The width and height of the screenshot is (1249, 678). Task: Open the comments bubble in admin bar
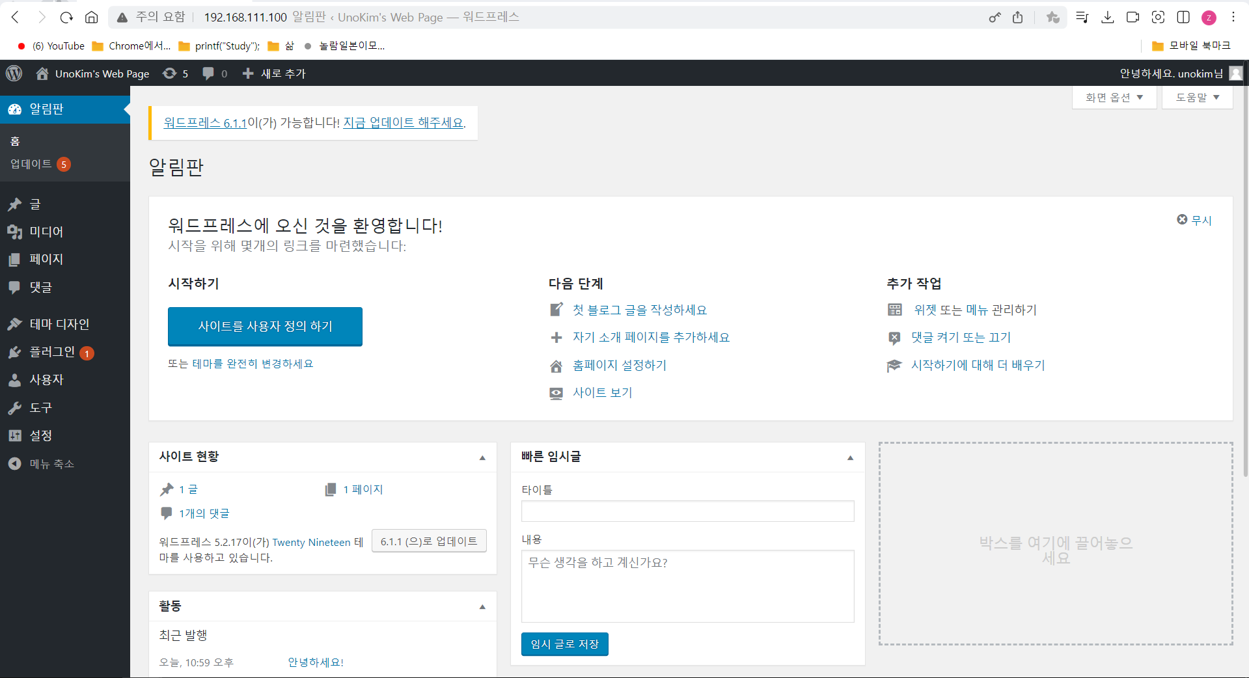click(x=208, y=74)
